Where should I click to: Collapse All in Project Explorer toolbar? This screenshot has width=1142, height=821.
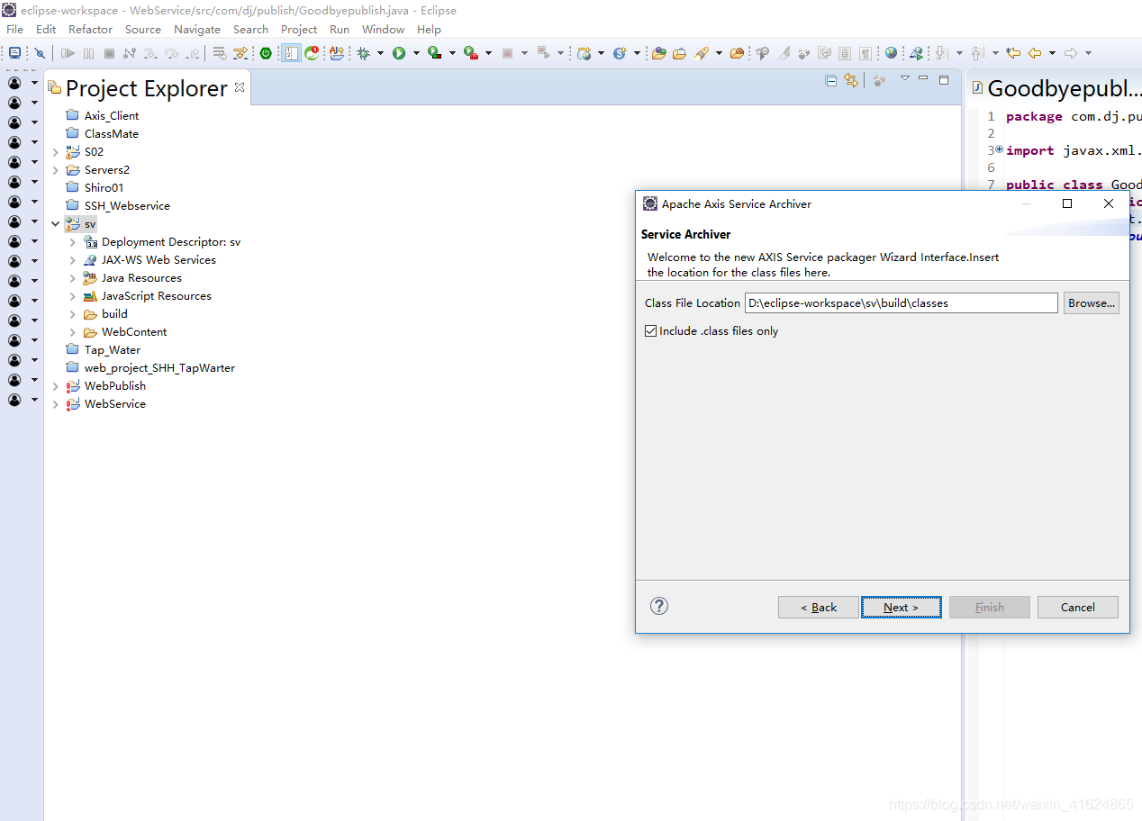click(x=831, y=80)
